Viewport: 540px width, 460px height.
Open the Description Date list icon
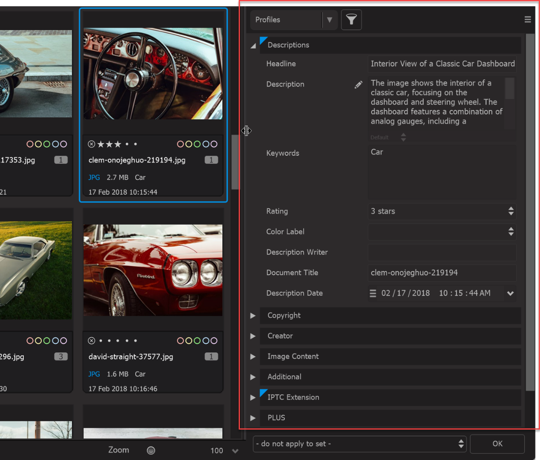point(373,293)
